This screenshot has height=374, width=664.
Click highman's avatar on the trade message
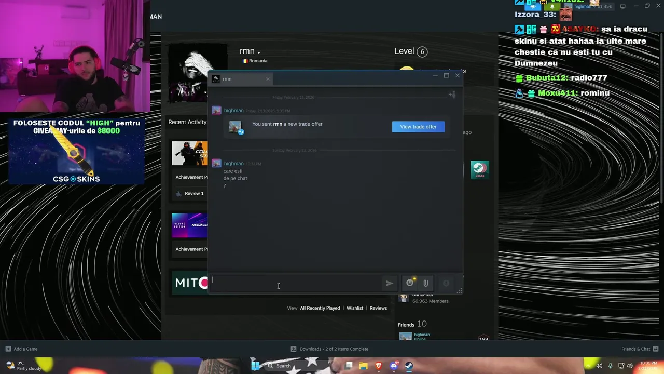[x=216, y=111]
